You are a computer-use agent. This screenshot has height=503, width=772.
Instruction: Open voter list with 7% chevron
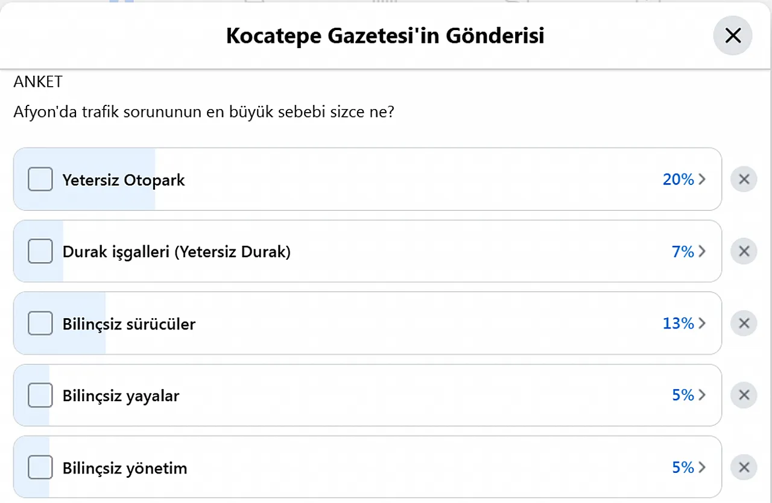coord(702,252)
